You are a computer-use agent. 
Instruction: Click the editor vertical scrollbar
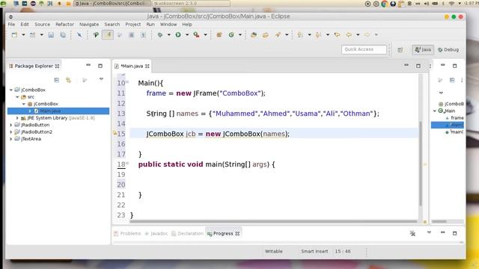coord(421,164)
